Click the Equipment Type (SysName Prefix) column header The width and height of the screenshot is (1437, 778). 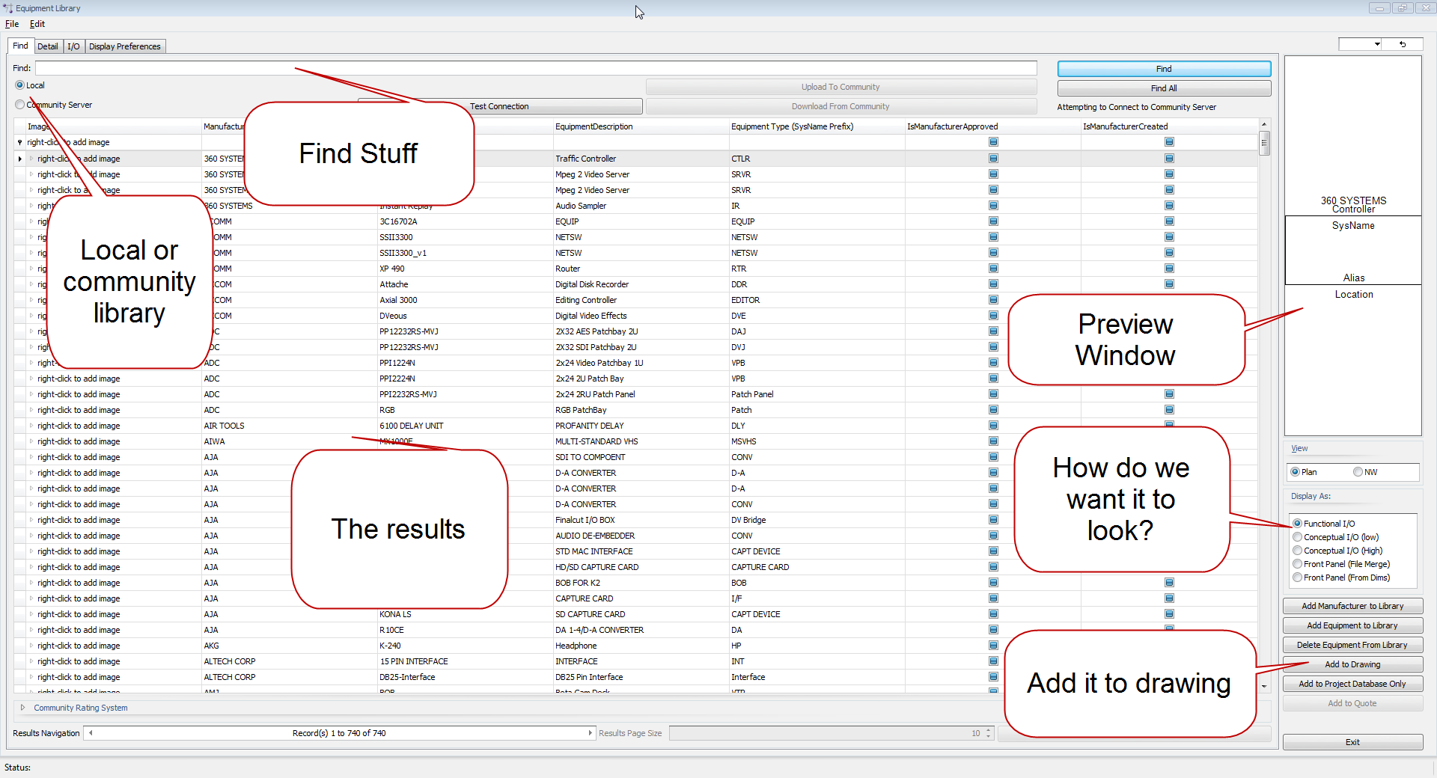coord(817,126)
